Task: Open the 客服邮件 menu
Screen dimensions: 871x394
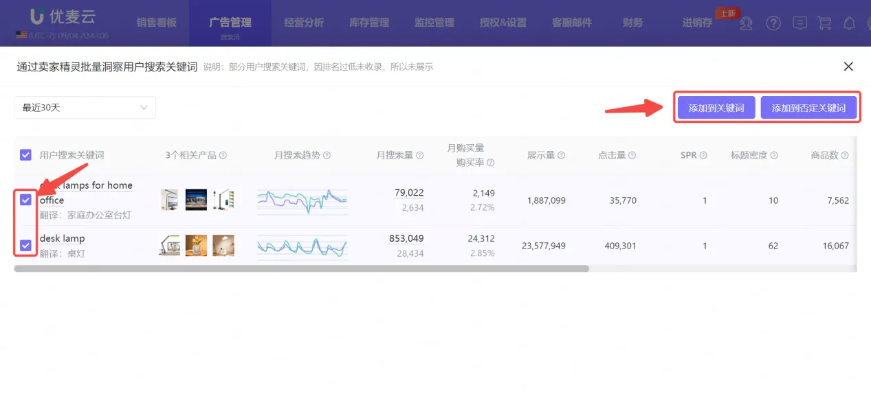Action: [x=572, y=23]
